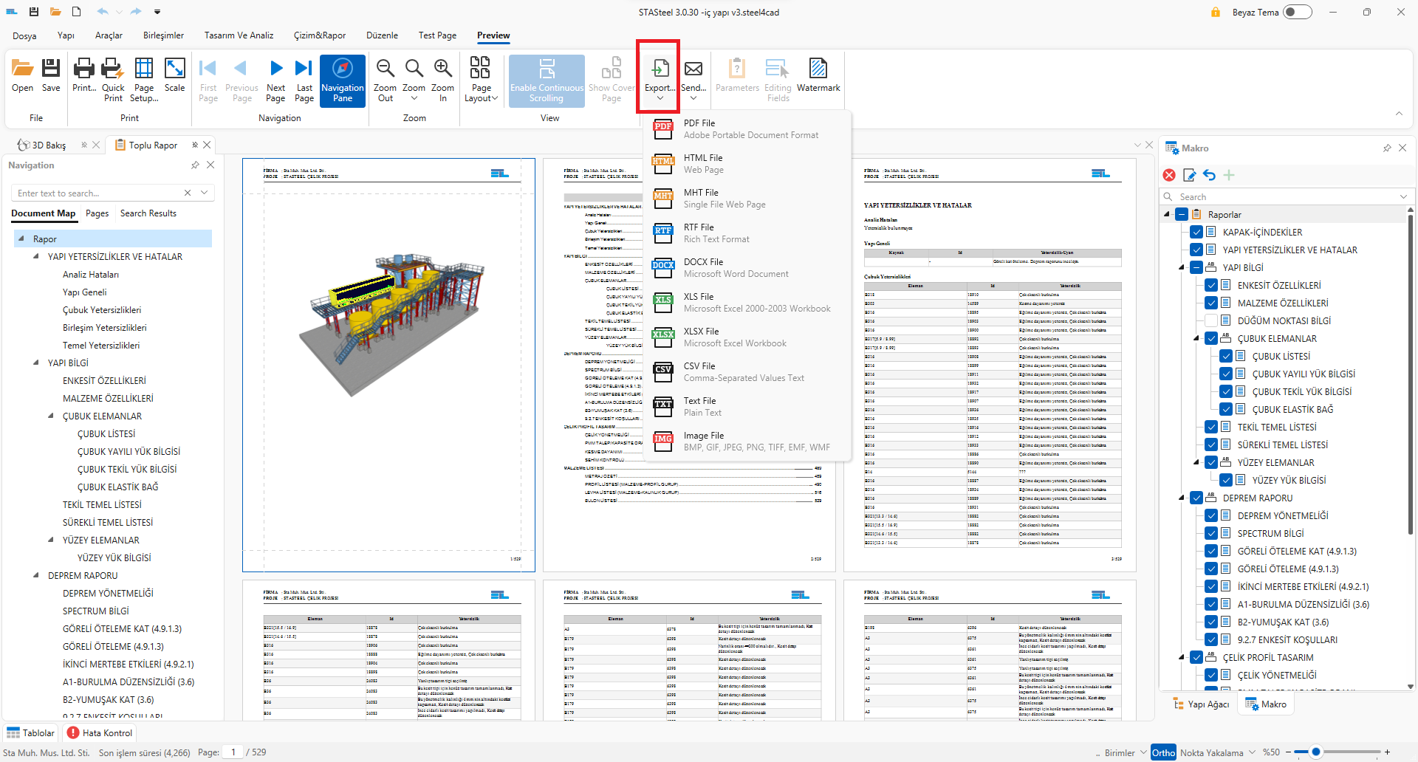1418x762 pixels.
Task: Click the red delete icon in Makro panel
Action: click(1169, 175)
